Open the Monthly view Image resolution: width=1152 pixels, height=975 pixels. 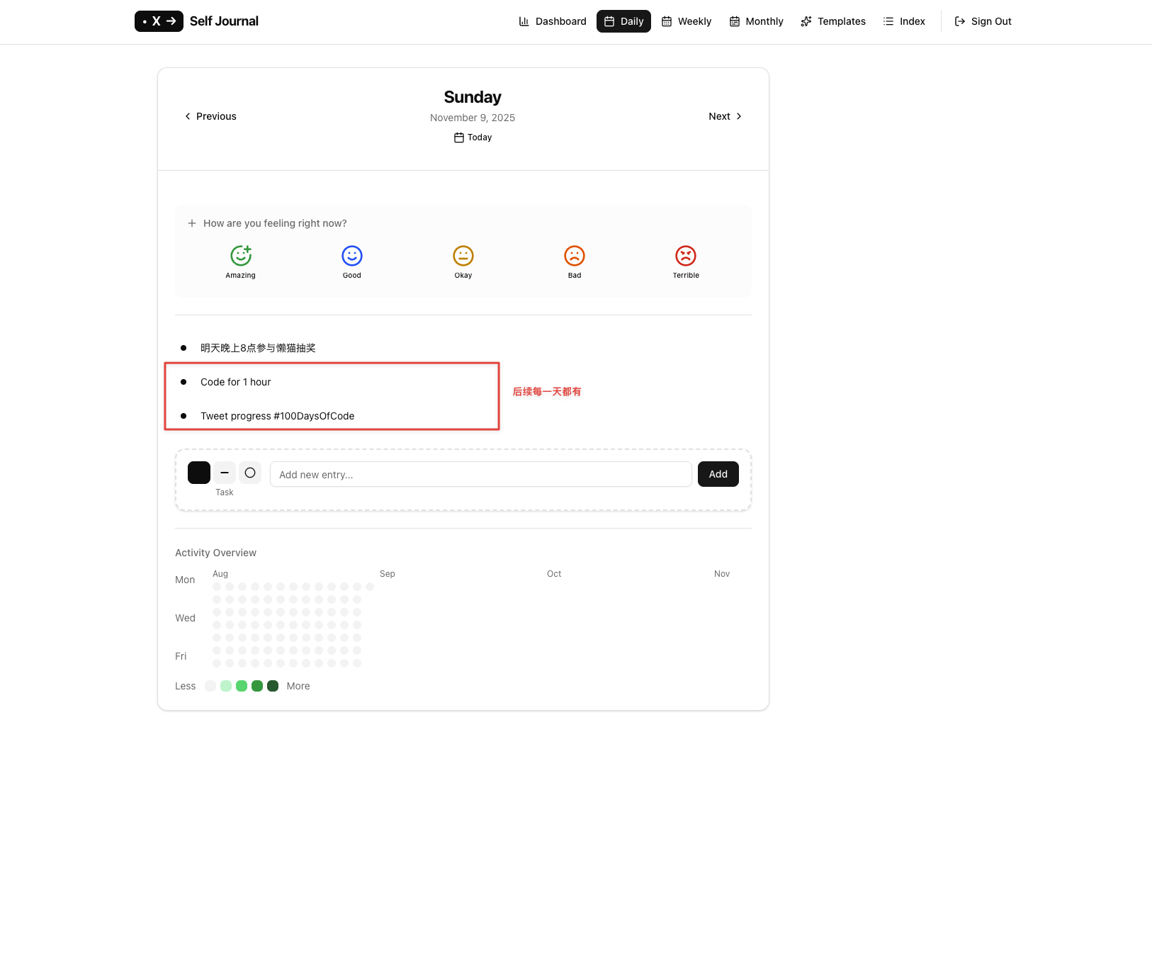[756, 21]
